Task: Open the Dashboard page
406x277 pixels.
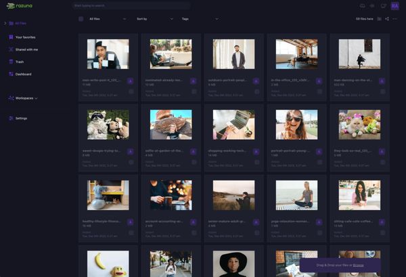Action: (x=23, y=74)
